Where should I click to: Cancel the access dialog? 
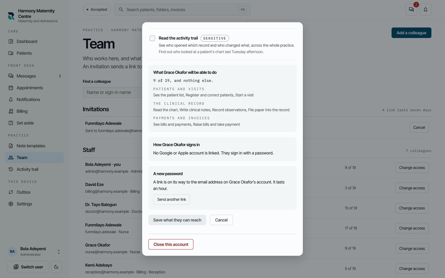[x=221, y=220]
